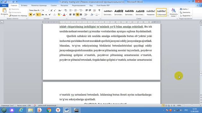Toggle italic (К) formatting
Viewport: 202px width, 113px height.
pos(34,15)
